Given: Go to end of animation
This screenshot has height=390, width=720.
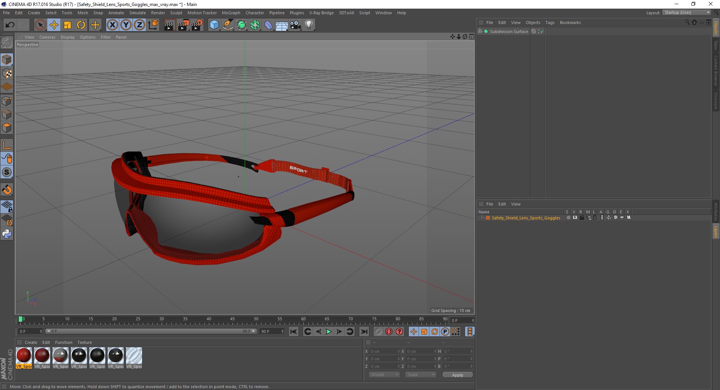Looking at the screenshot, I should click(x=364, y=331).
